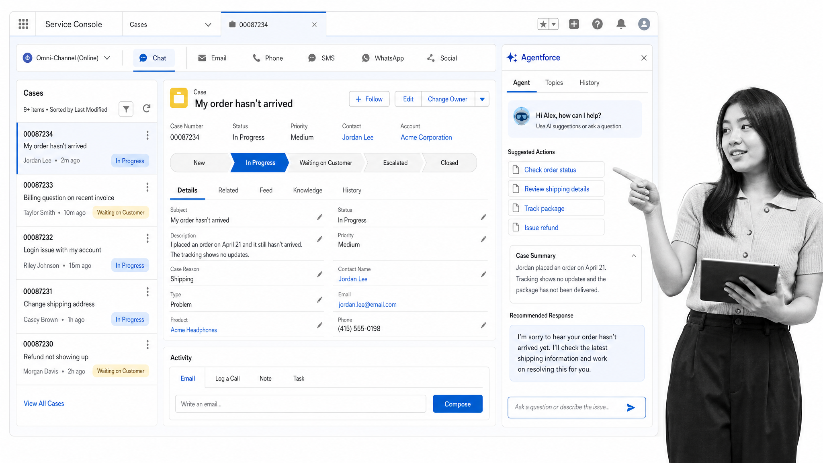Select the Note activity tab

(x=266, y=379)
